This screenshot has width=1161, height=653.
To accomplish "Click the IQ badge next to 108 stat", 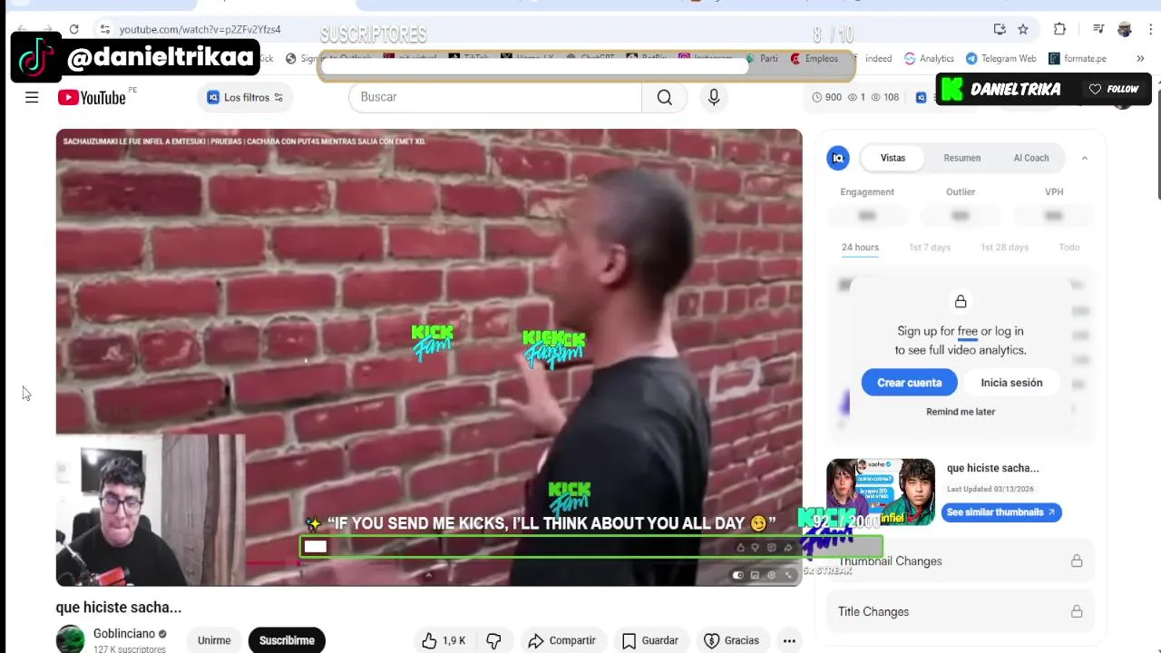I will click(x=921, y=97).
